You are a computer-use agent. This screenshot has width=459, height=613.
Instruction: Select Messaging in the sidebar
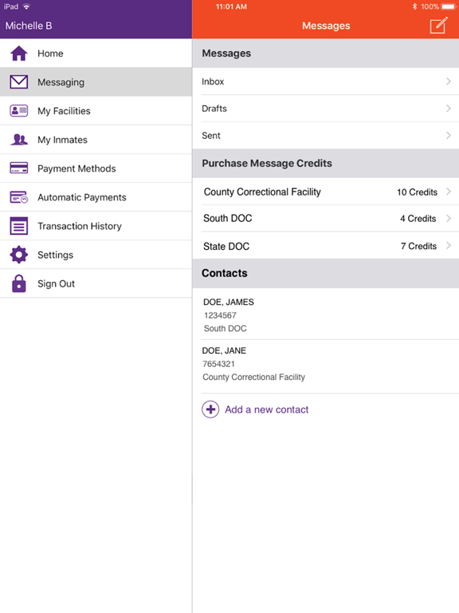coord(96,81)
